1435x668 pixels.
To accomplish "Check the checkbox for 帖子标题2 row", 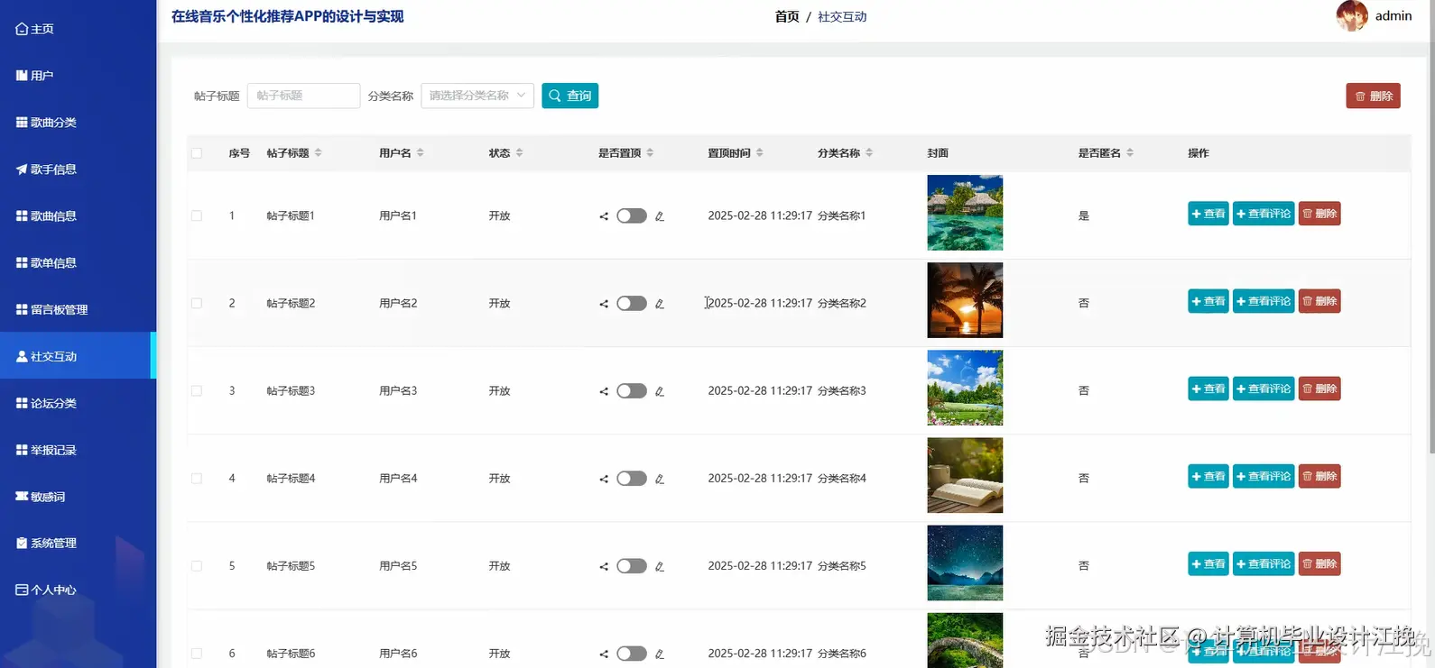I will tap(197, 303).
